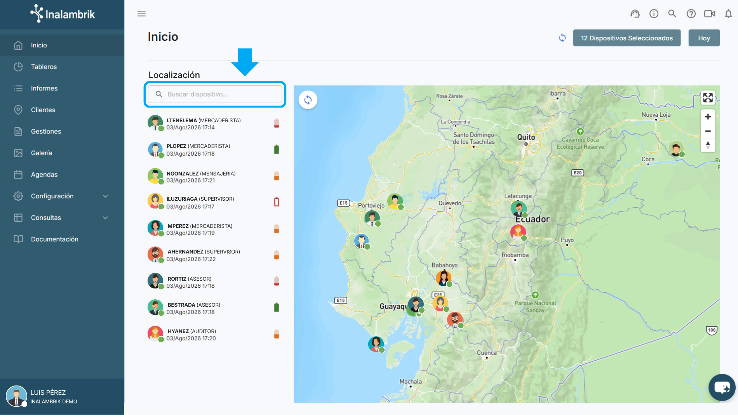Open the chat bubble widget
This screenshot has width=738, height=415.
point(722,387)
